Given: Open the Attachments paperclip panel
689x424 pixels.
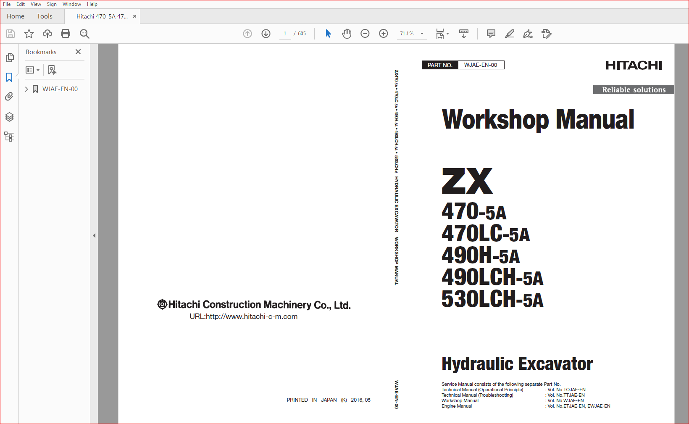Looking at the screenshot, I should [9, 97].
